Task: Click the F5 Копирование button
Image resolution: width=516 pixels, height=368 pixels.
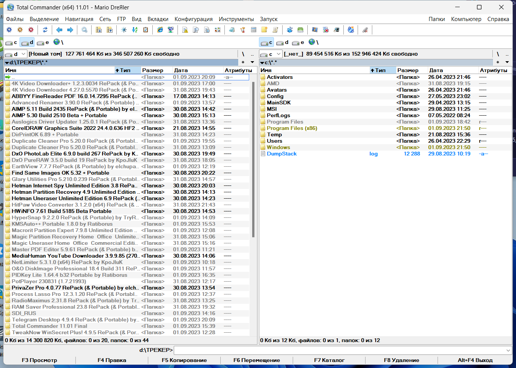Action: point(184,360)
